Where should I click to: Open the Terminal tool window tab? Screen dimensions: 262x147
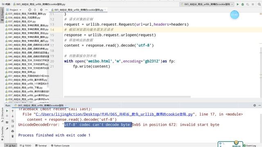[41, 145]
